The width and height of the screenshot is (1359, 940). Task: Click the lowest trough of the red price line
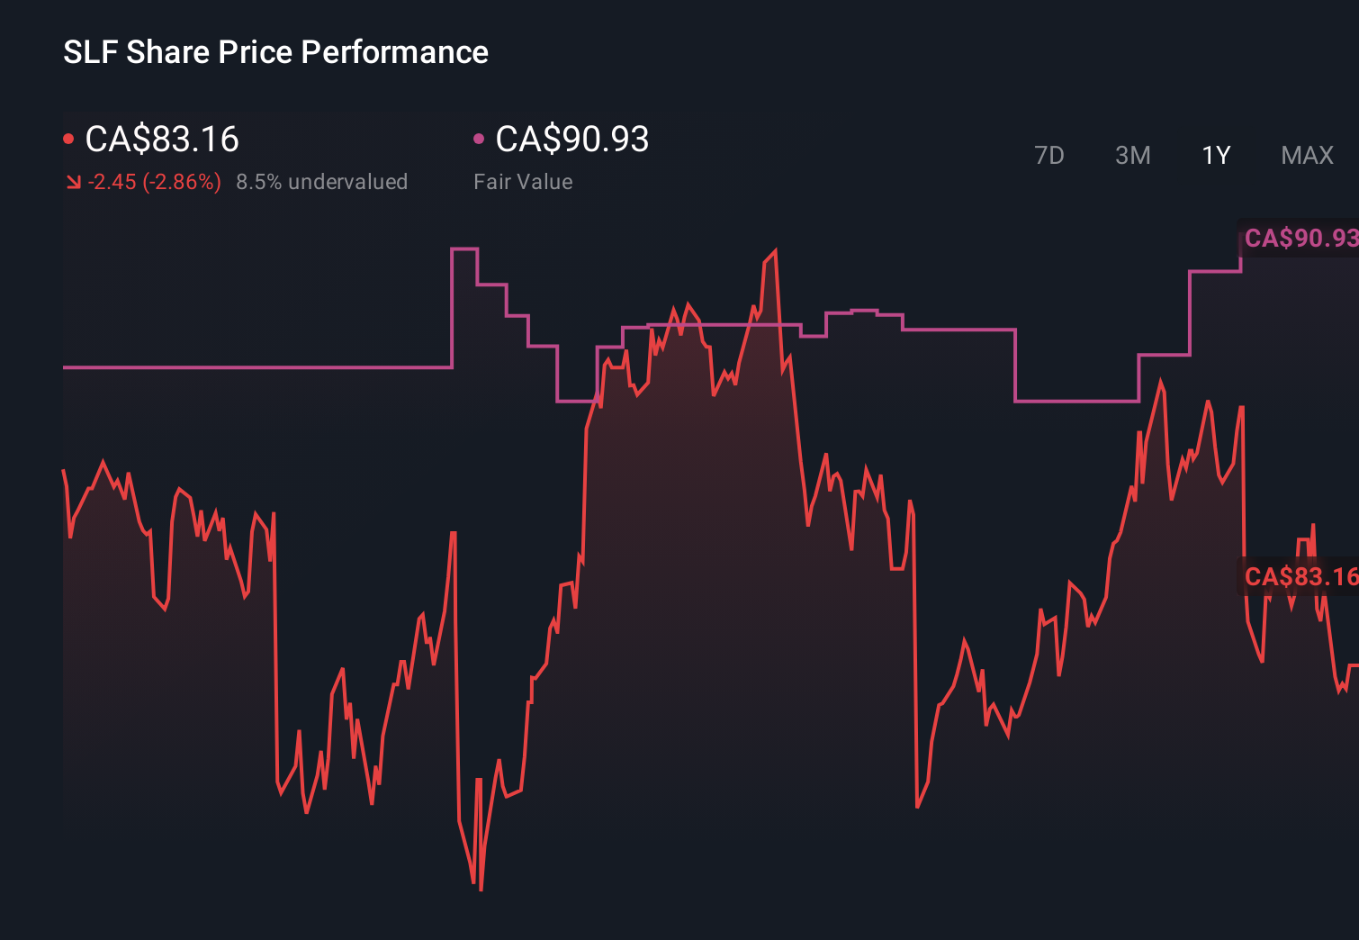coord(481,889)
